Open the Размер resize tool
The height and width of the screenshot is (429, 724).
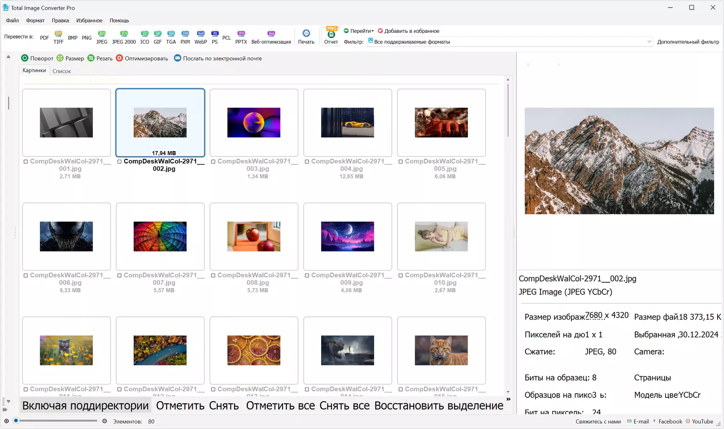click(x=70, y=58)
